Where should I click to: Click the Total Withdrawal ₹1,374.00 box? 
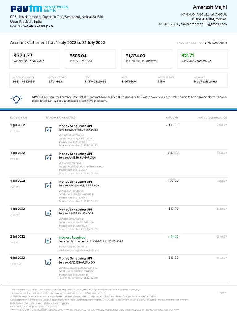[147, 58]
